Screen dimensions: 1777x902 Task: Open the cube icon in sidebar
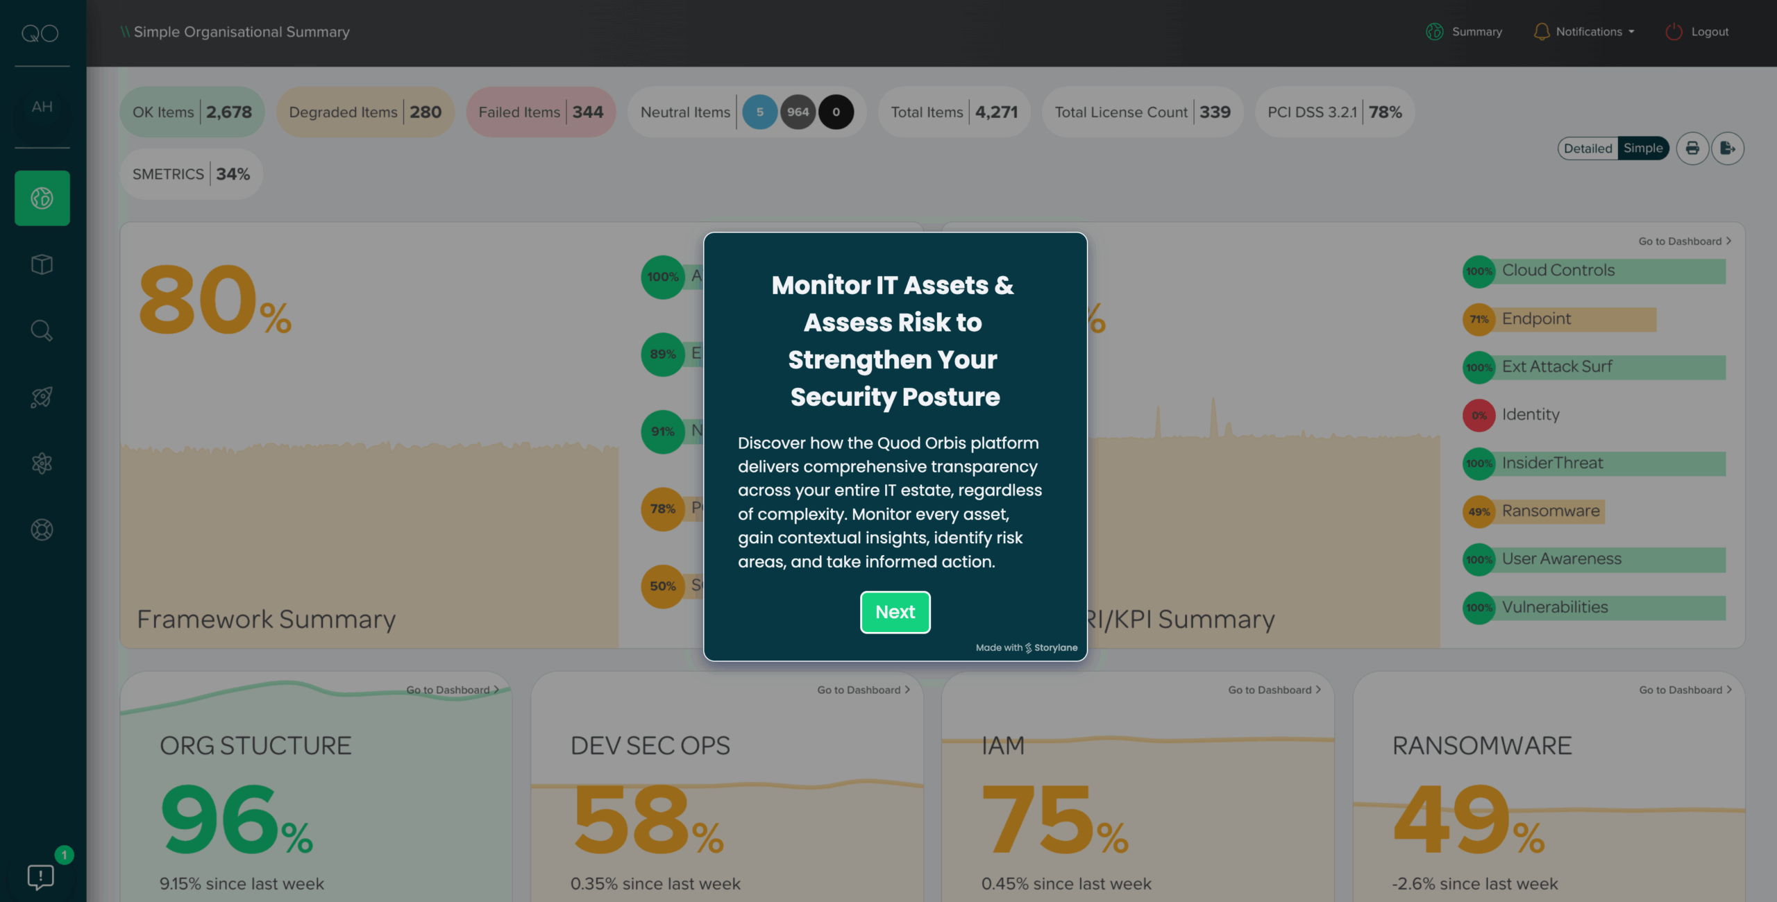coord(42,264)
